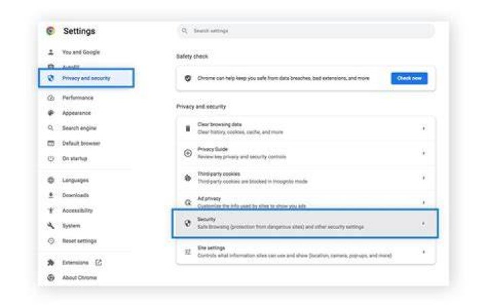Viewport: 487px width, 306px height.
Task: Select Default browser in sidebar
Action: click(x=81, y=143)
